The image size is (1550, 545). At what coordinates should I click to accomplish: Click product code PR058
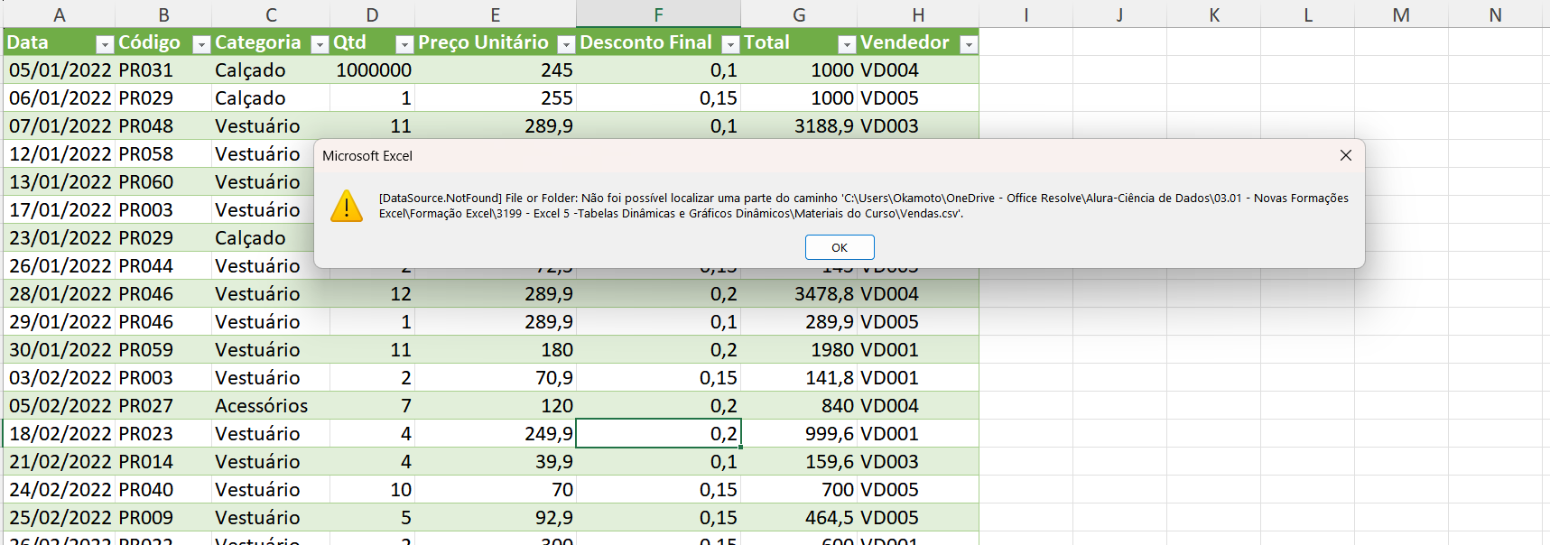(x=163, y=154)
